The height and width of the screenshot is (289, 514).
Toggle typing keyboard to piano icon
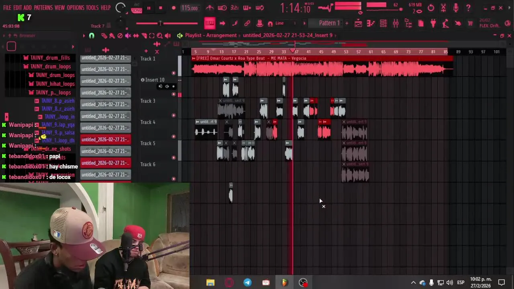(210, 23)
